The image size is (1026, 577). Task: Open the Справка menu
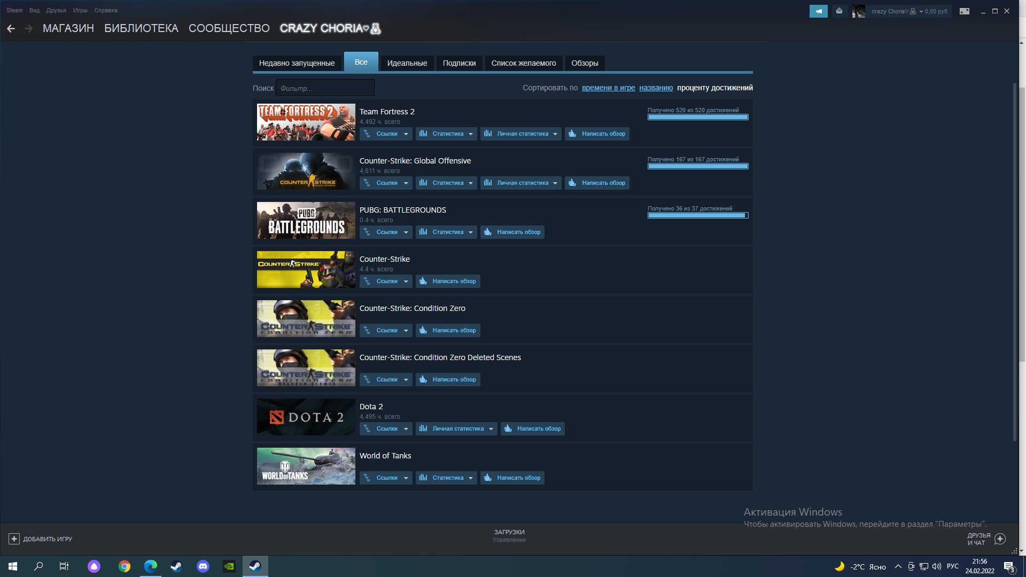tap(106, 10)
